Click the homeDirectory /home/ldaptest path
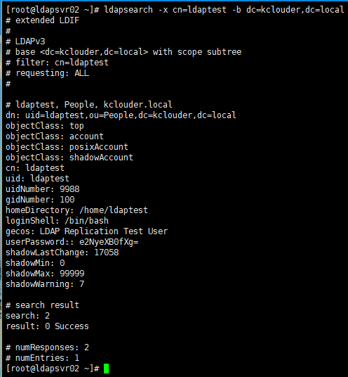Image resolution: width=348 pixels, height=377 pixels. (x=114, y=210)
